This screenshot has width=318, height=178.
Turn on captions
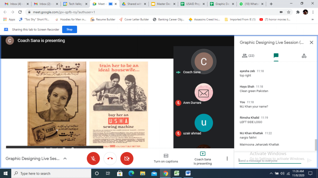[166, 159]
